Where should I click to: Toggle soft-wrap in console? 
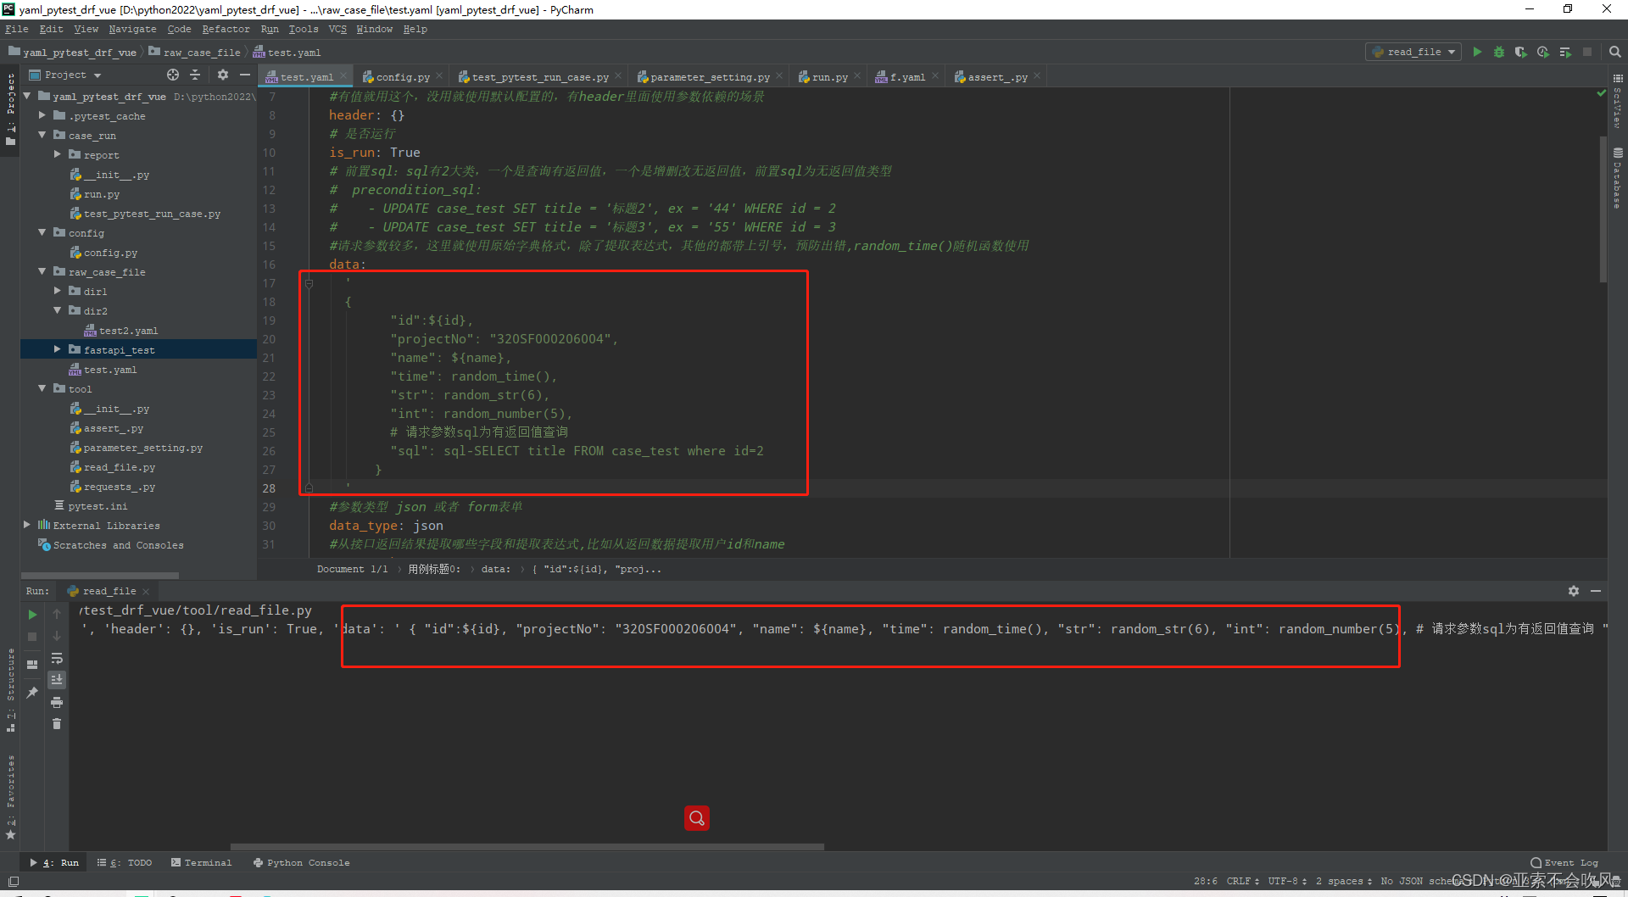(57, 658)
